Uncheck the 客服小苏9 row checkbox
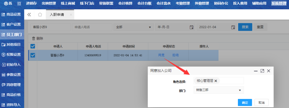Screen dimensions: 289x108 33,55
